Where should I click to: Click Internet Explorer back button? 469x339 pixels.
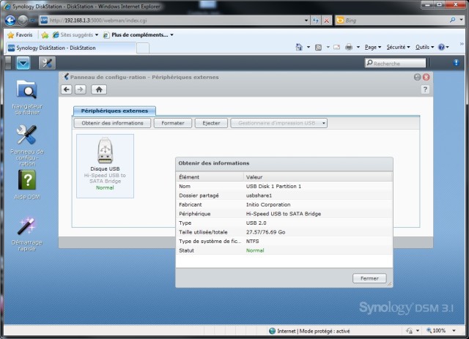(10, 21)
